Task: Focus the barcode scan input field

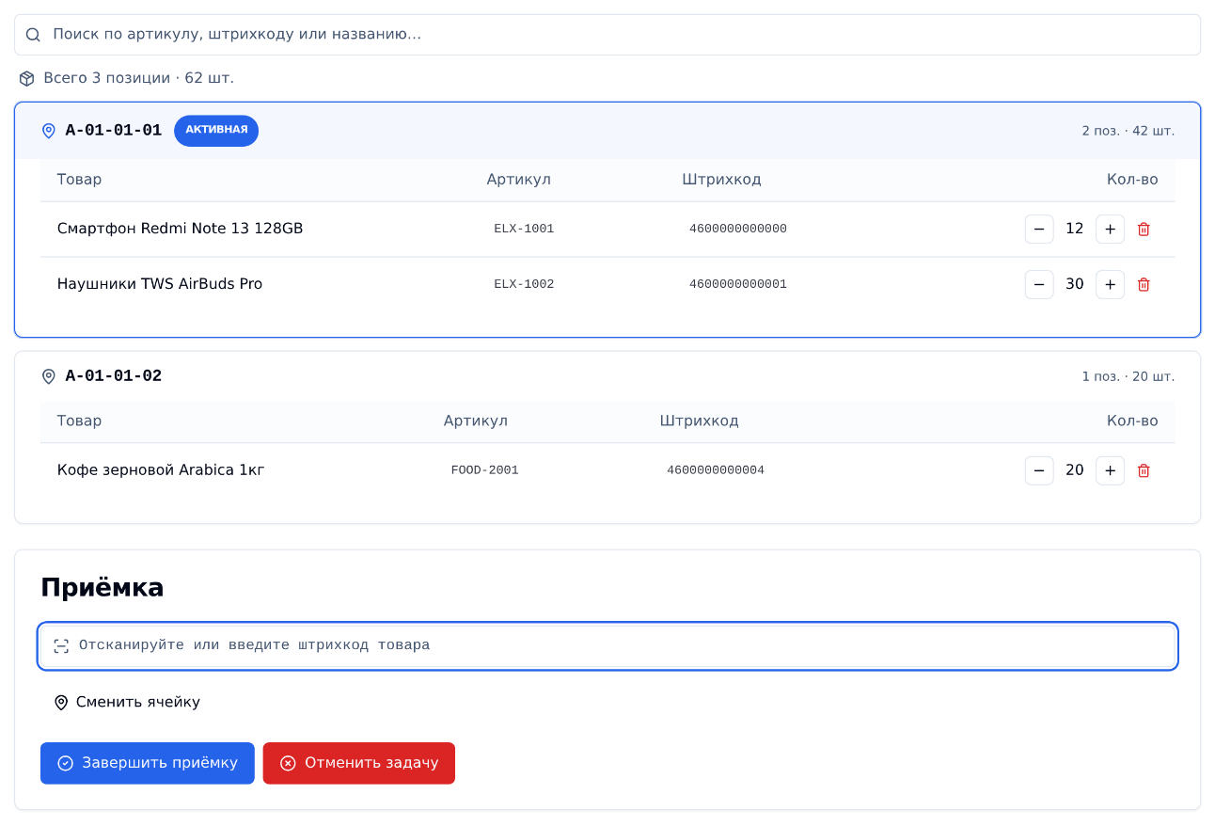Action: click(x=607, y=645)
